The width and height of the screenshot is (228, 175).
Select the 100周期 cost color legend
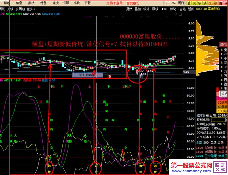pyautogui.click(x=222, y=111)
